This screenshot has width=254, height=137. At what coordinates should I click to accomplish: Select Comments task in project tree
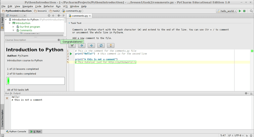[26, 30]
